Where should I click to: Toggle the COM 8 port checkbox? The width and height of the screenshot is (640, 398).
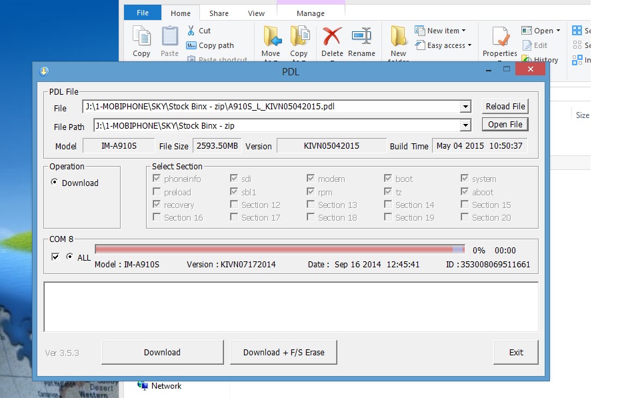[55, 257]
